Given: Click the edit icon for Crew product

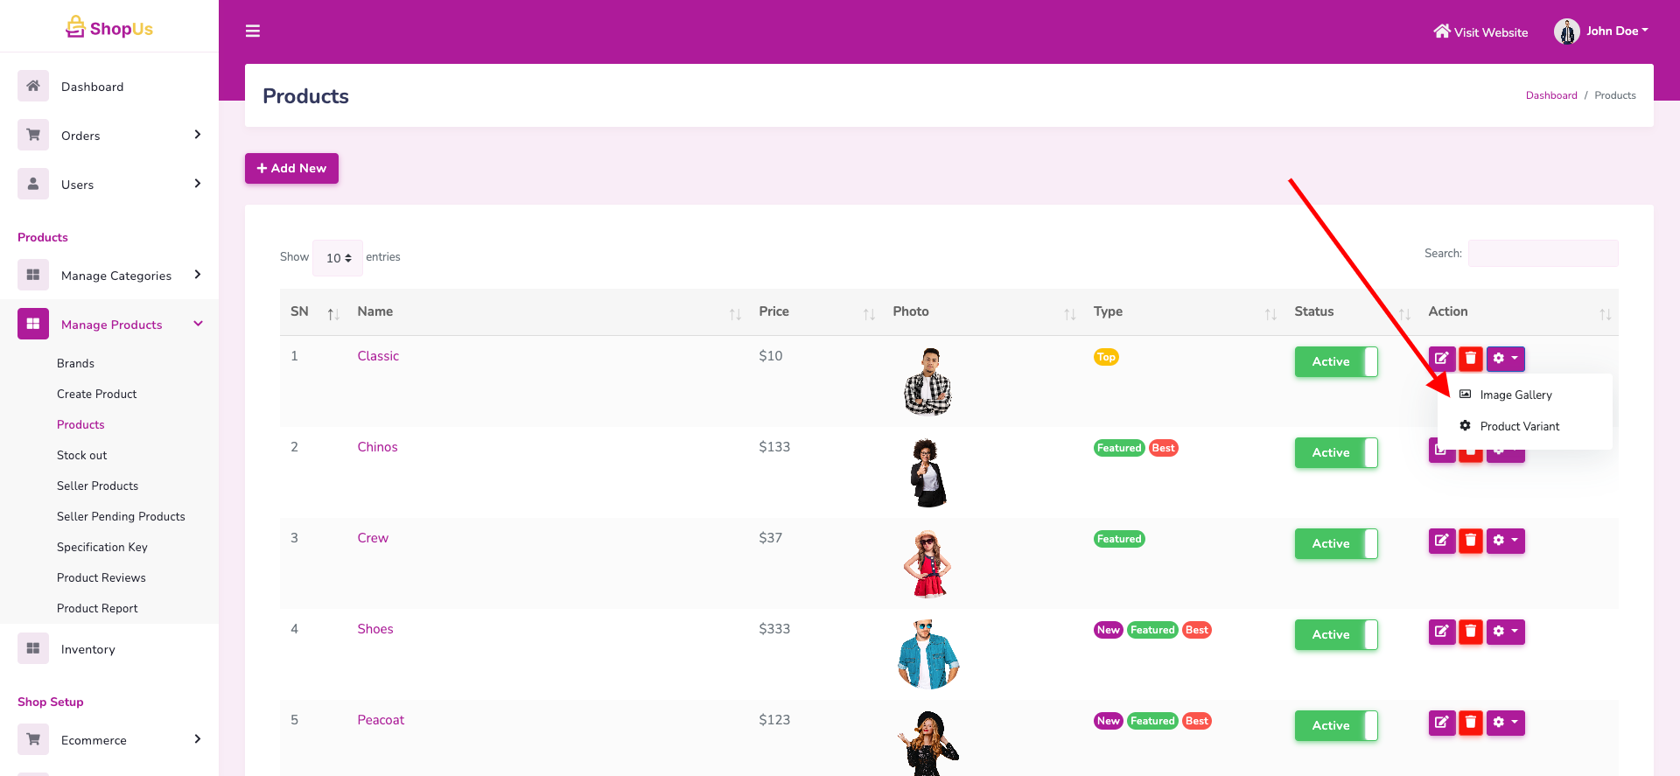Looking at the screenshot, I should point(1441,541).
